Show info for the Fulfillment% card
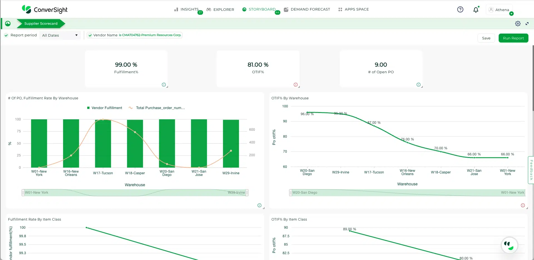Image resolution: width=534 pixels, height=260 pixels. [x=164, y=85]
